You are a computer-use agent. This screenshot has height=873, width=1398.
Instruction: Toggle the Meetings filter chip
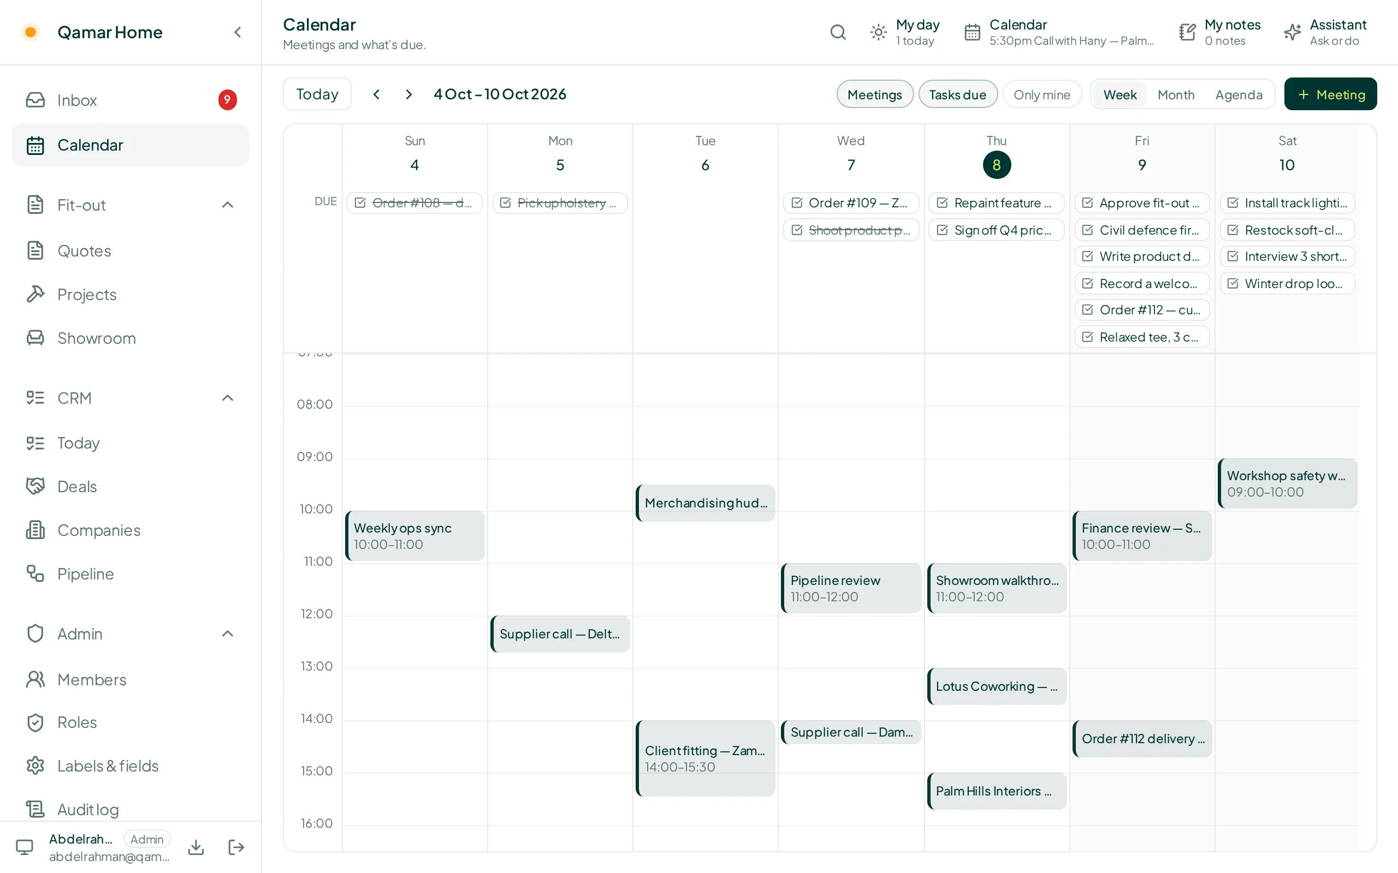(x=875, y=94)
